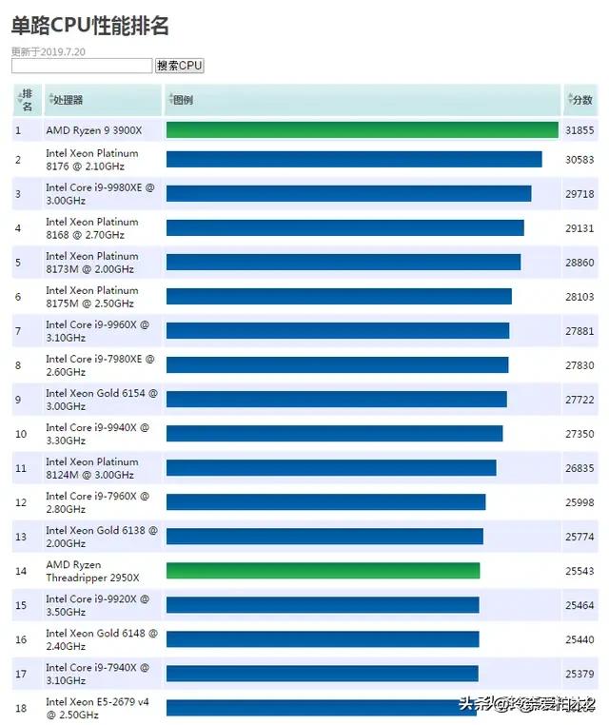
Task: Click the score 27722
Action: 580,399
